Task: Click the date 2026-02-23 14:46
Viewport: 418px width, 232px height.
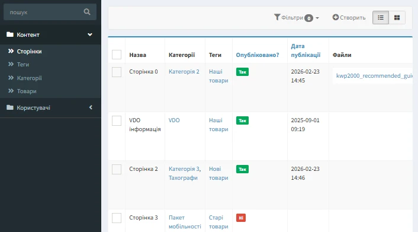Action: [x=305, y=173]
